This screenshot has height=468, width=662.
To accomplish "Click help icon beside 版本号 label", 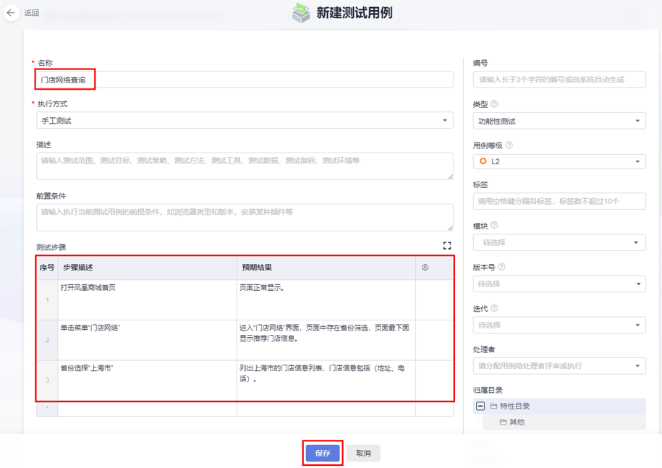I will [501, 267].
